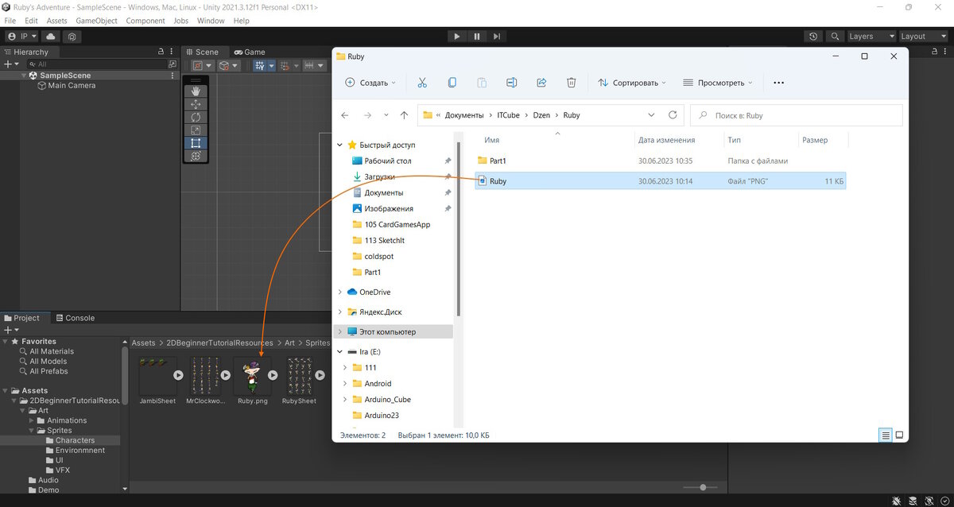
Task: Open Unity cloud services
Action: 51,37
